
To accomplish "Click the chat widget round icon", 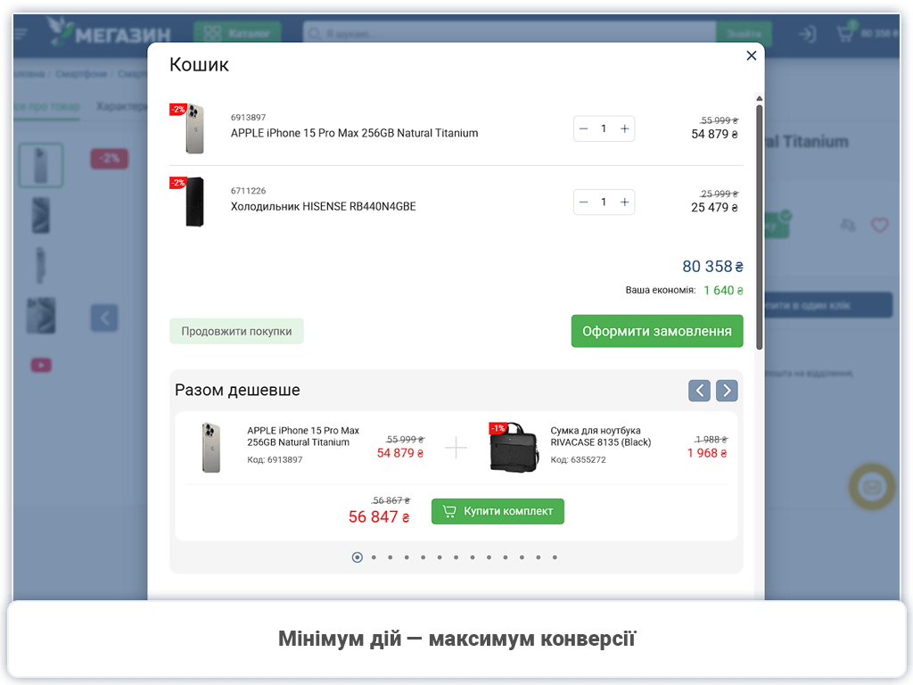I will click(872, 486).
